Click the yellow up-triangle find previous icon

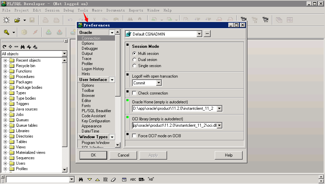(97, 180)
